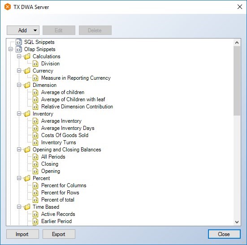Click the Import button
Image resolution: width=247 pixels, height=245 pixels.
22,234
